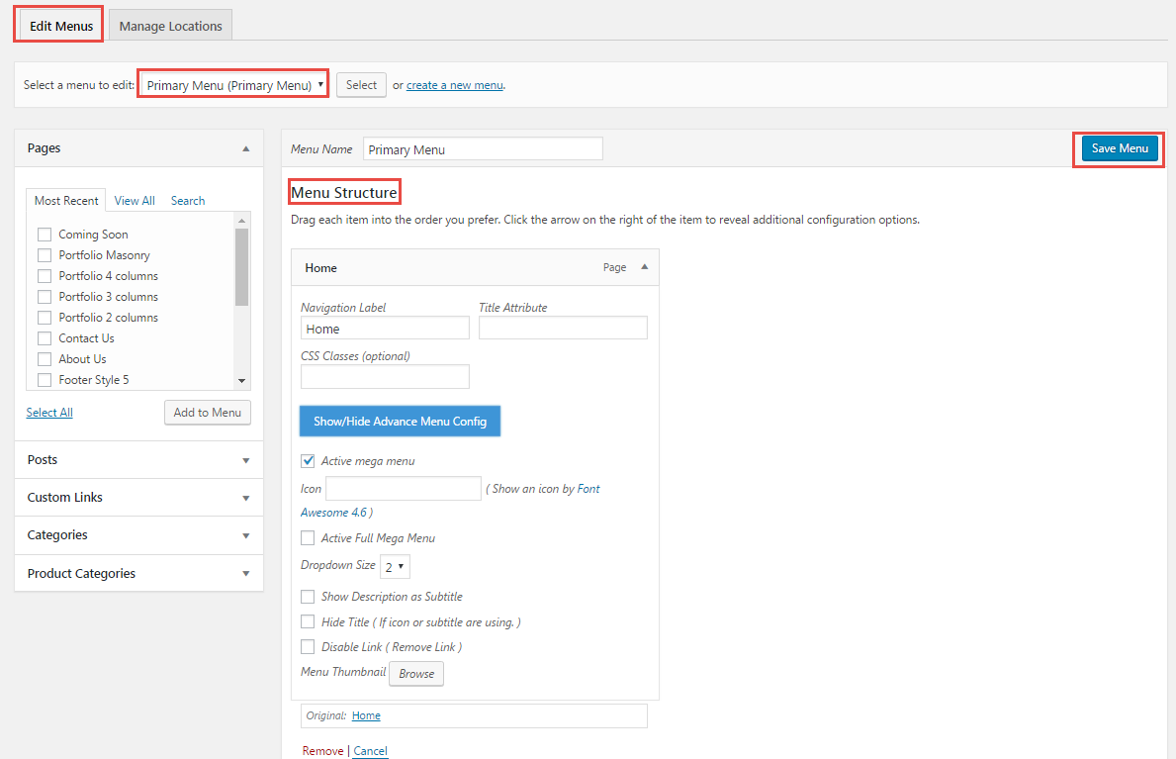Uncheck Active mega menu option

click(308, 461)
